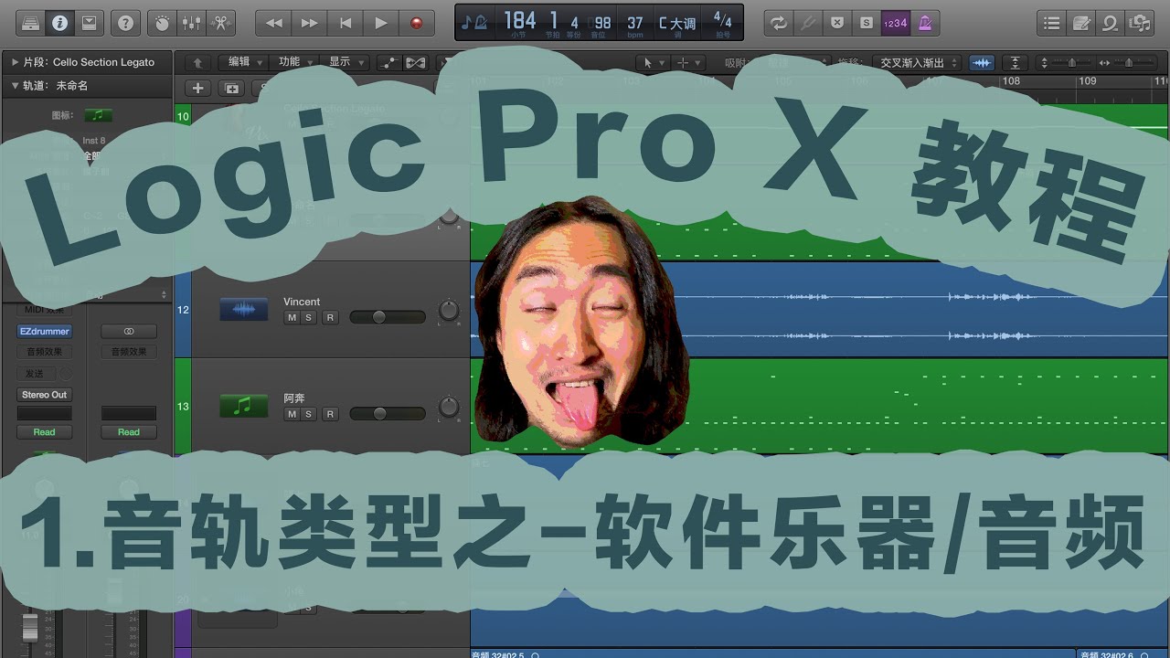Image resolution: width=1170 pixels, height=658 pixels.
Task: Click the Vincent track pan knob
Action: [449, 311]
